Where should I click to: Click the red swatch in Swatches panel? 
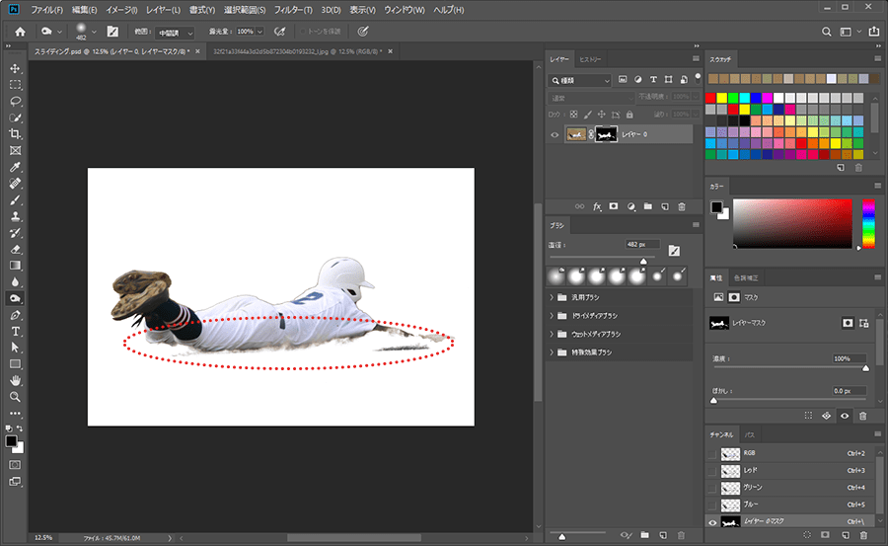(x=710, y=98)
